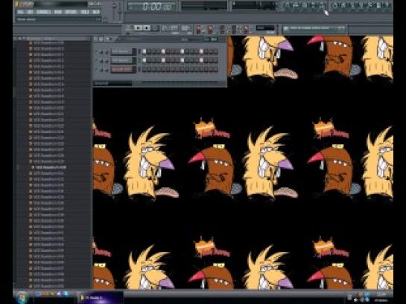Screen dimensions: 406x304
Task: Open the Windows Start menu
Action: [x=22, y=297]
